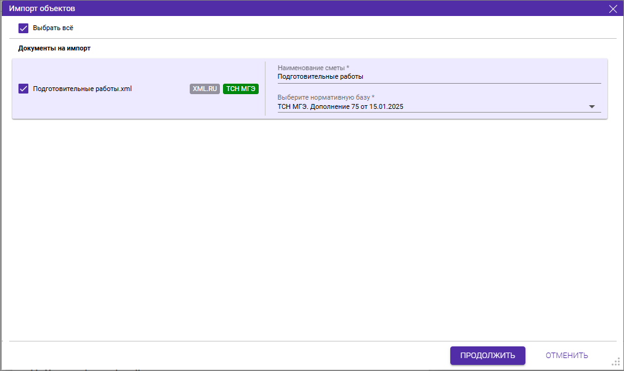
Task: Click the 'Наименование сметы *' field label
Action: 313,68
